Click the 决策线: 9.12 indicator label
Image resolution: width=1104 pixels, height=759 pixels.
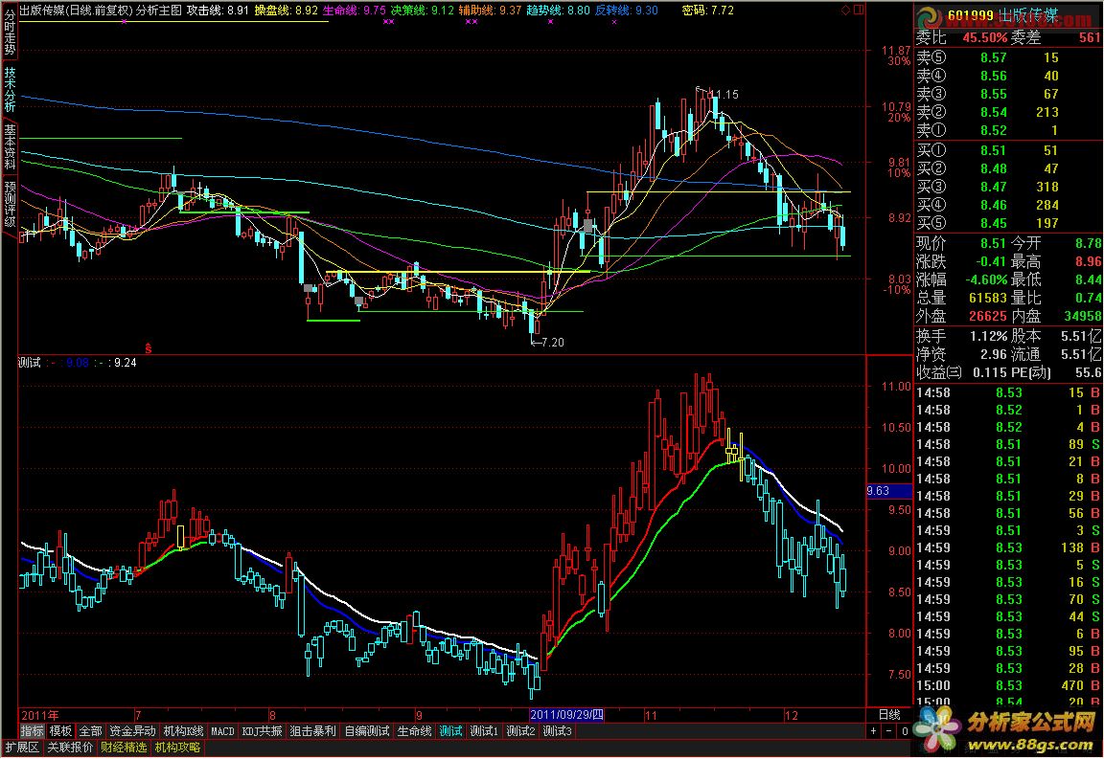point(423,11)
